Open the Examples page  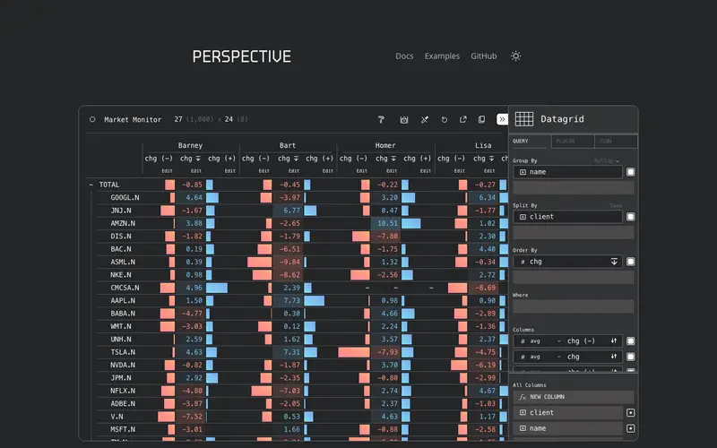coord(442,56)
